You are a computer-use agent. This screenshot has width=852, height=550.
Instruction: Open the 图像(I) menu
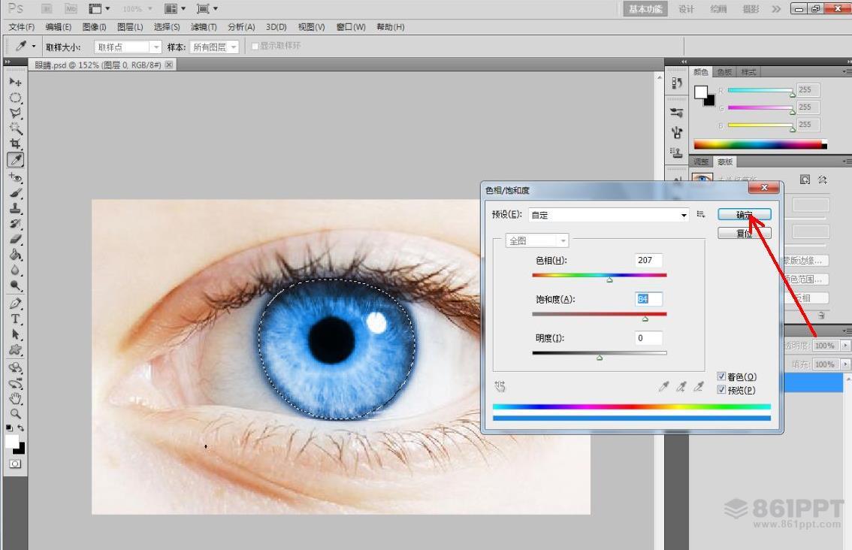click(x=95, y=27)
